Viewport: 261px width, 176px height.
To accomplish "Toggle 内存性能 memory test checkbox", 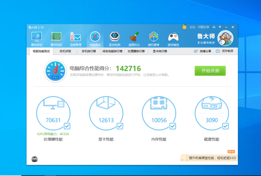I will (x=173, y=126).
